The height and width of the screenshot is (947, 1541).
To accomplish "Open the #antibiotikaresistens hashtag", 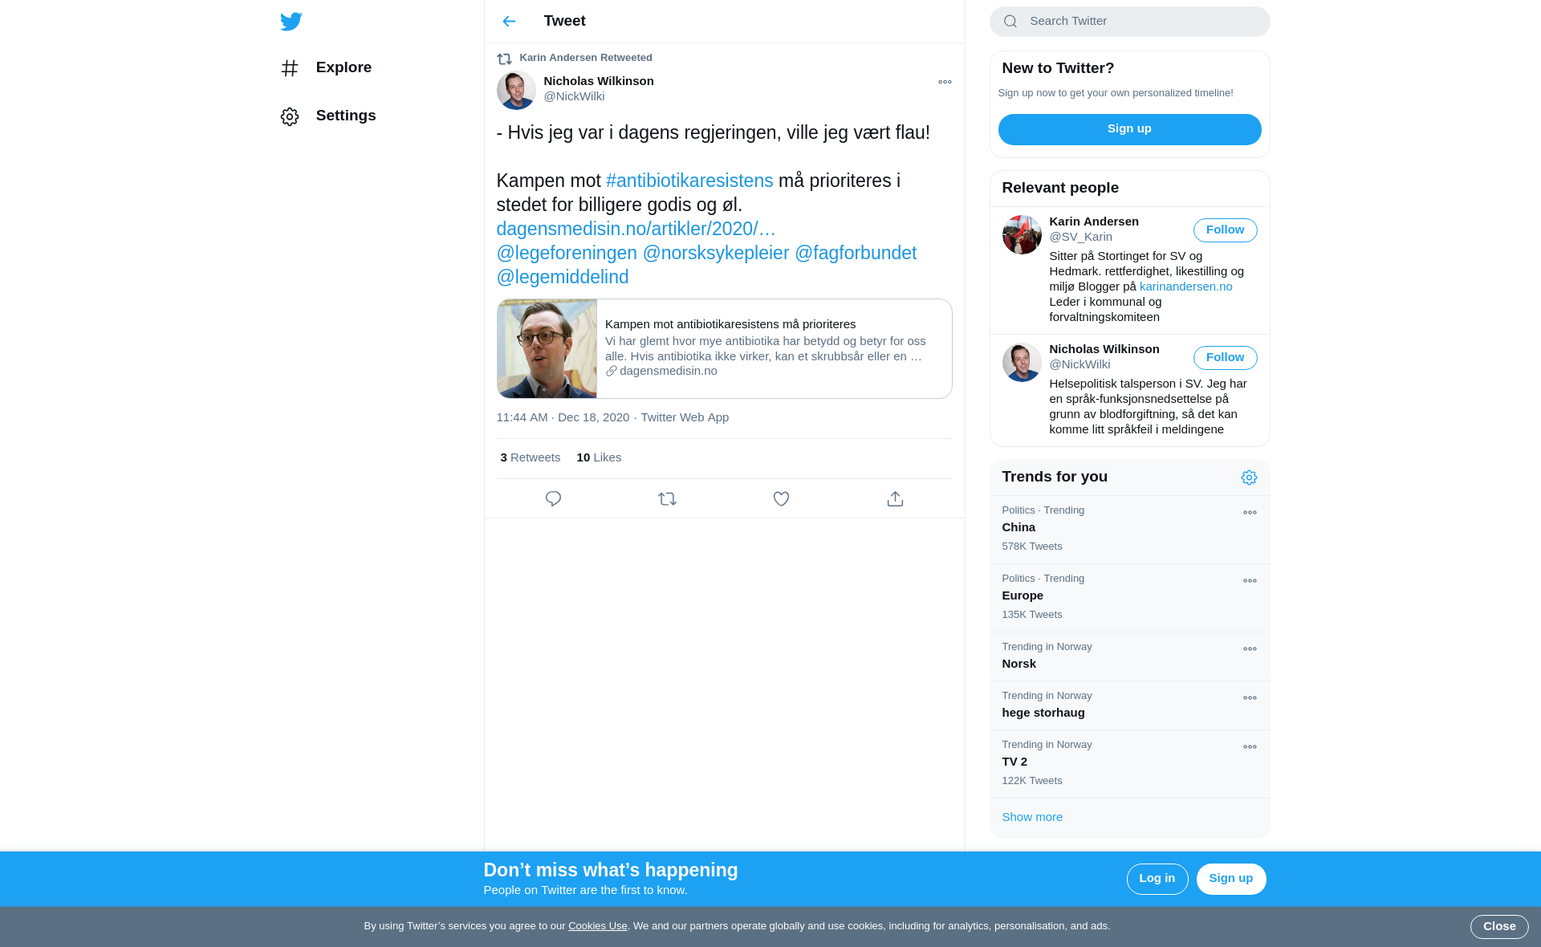I will pos(689,181).
